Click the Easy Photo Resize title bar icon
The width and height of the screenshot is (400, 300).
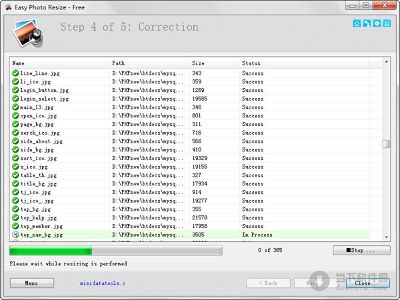pos(7,5)
